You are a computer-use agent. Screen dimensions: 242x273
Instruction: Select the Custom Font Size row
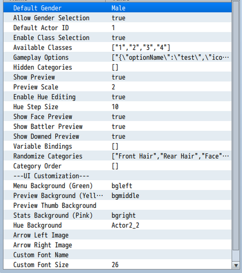tap(117, 265)
